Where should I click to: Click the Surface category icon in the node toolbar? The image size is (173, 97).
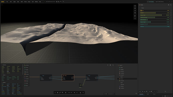(x=25, y=72)
